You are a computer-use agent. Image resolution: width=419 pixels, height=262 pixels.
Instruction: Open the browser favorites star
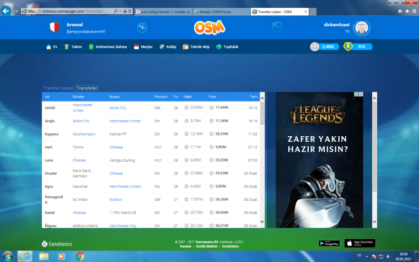(x=407, y=11)
